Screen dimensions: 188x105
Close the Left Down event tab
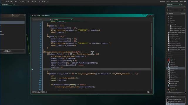point(50,20)
